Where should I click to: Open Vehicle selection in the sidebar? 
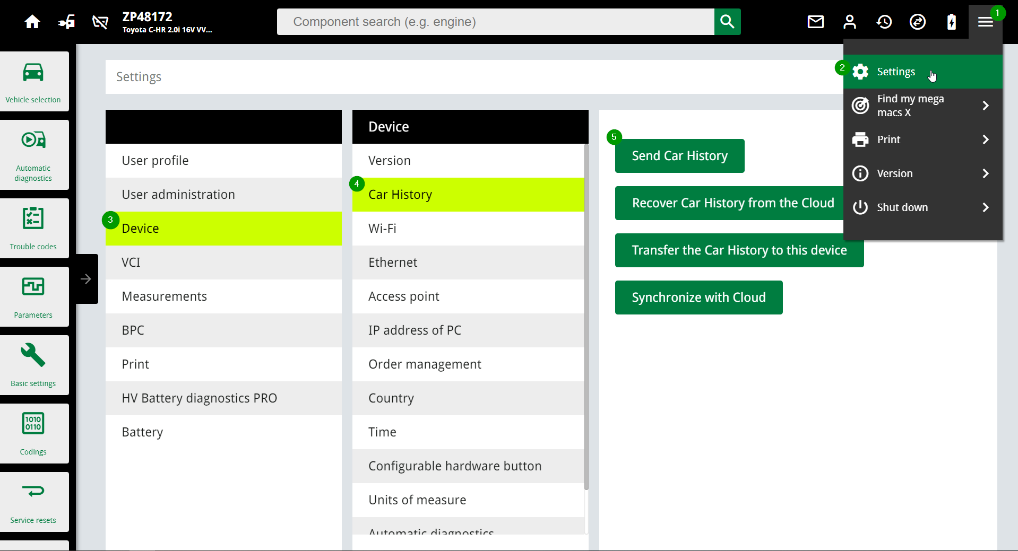coord(33,82)
